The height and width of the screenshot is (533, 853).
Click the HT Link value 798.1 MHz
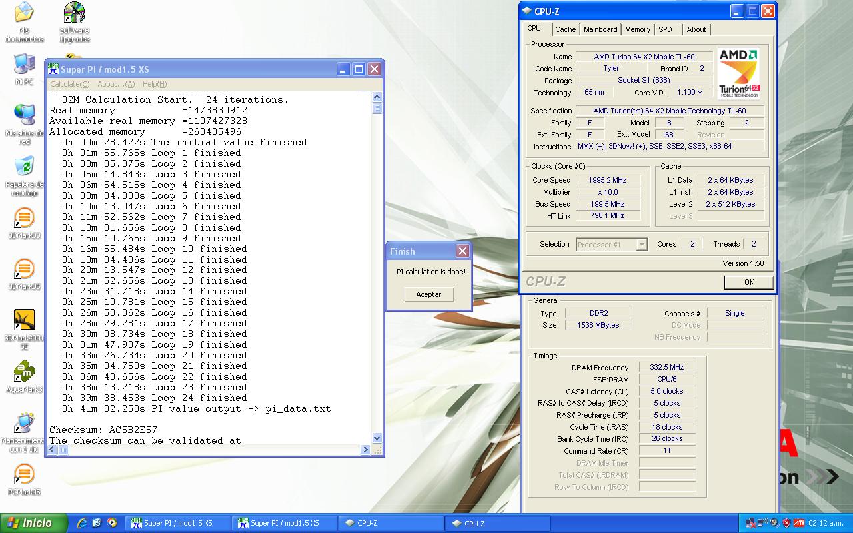coord(608,215)
